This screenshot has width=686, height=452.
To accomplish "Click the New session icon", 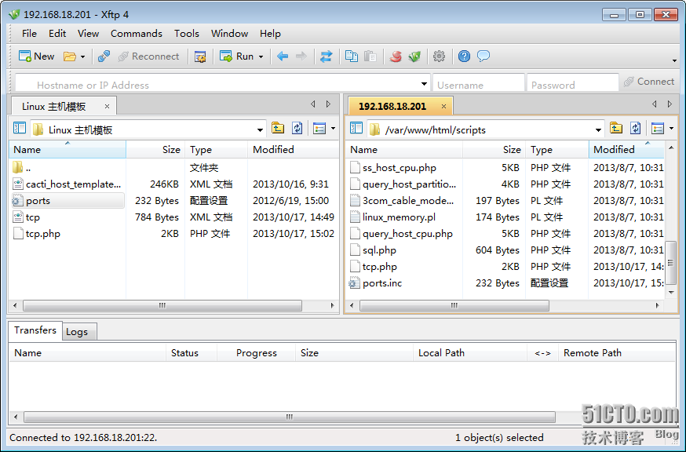I will tap(24, 56).
